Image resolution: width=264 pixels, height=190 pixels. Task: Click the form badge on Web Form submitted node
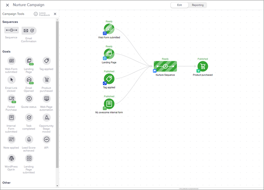click(x=105, y=33)
